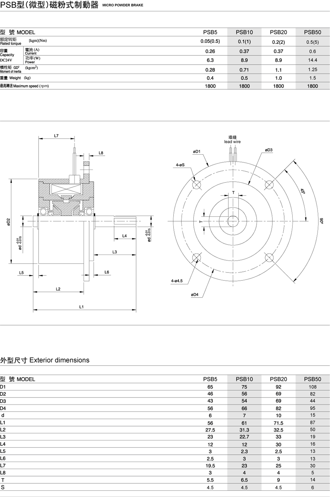Click the 'L4' dimension in side view
Viewport: 330px width, 497px height.
click(x=124, y=236)
